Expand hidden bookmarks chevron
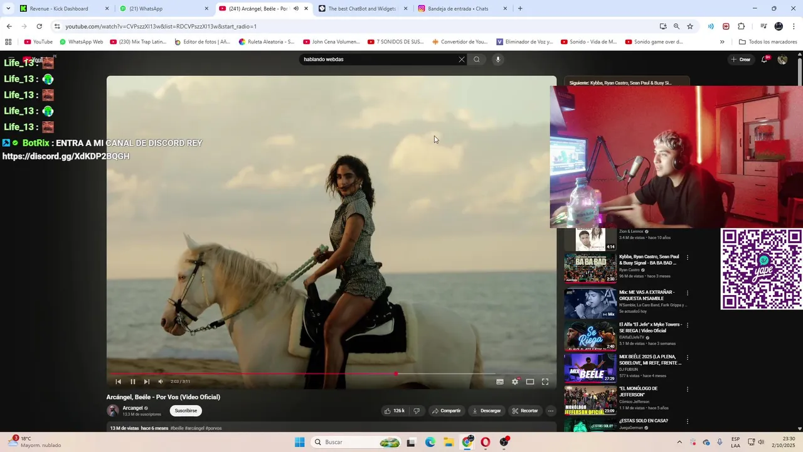Screen dimensions: 803x452 (722, 42)
